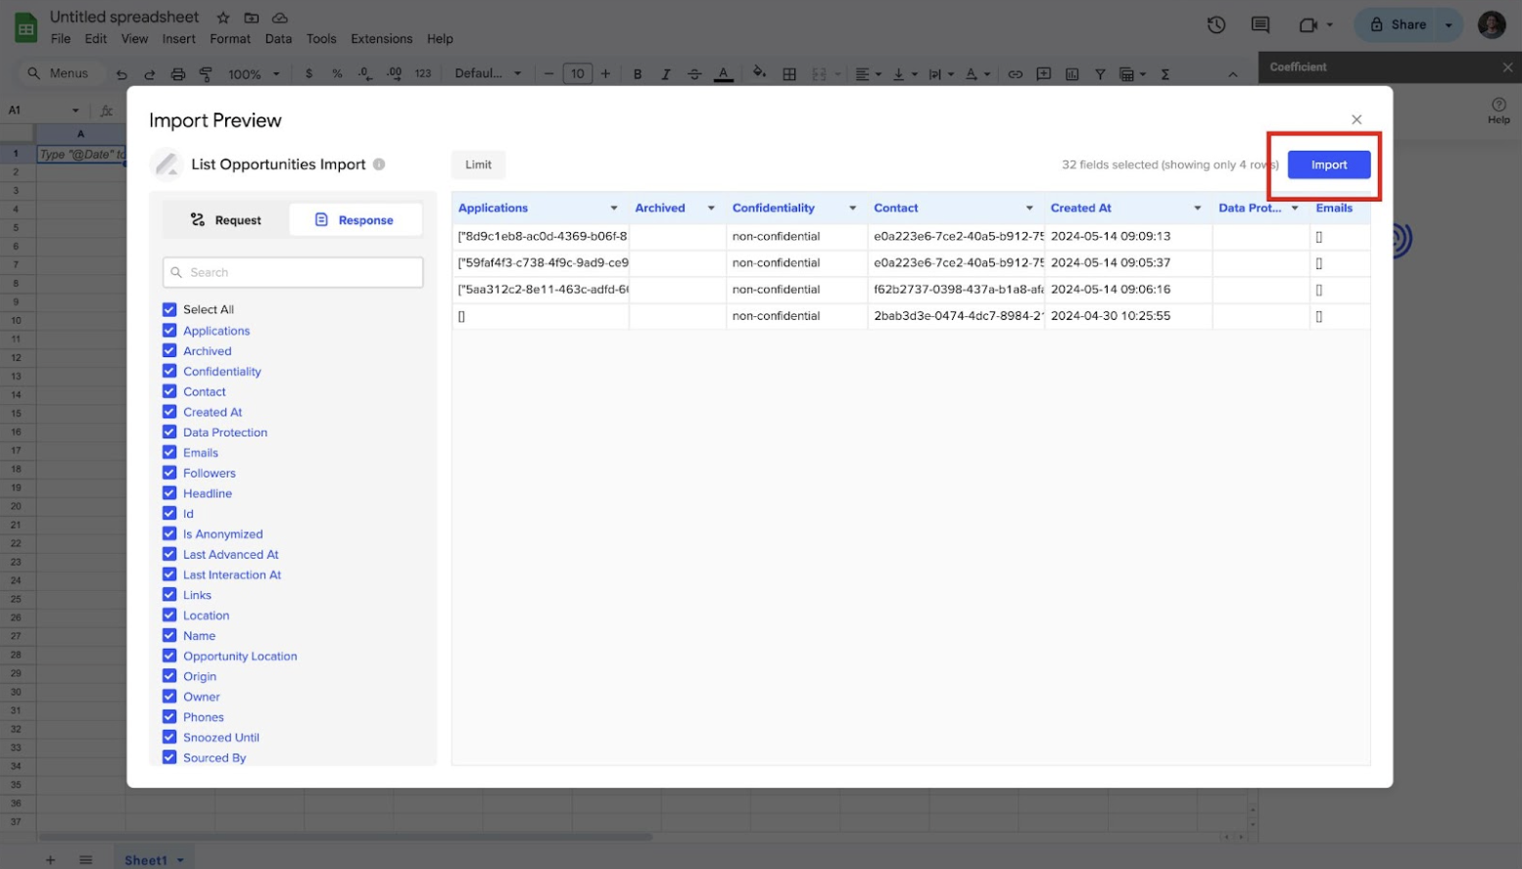Open the Created At column dropdown

click(1197, 208)
